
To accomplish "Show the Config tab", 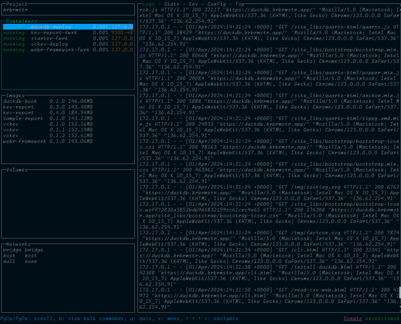I will point(216,4).
